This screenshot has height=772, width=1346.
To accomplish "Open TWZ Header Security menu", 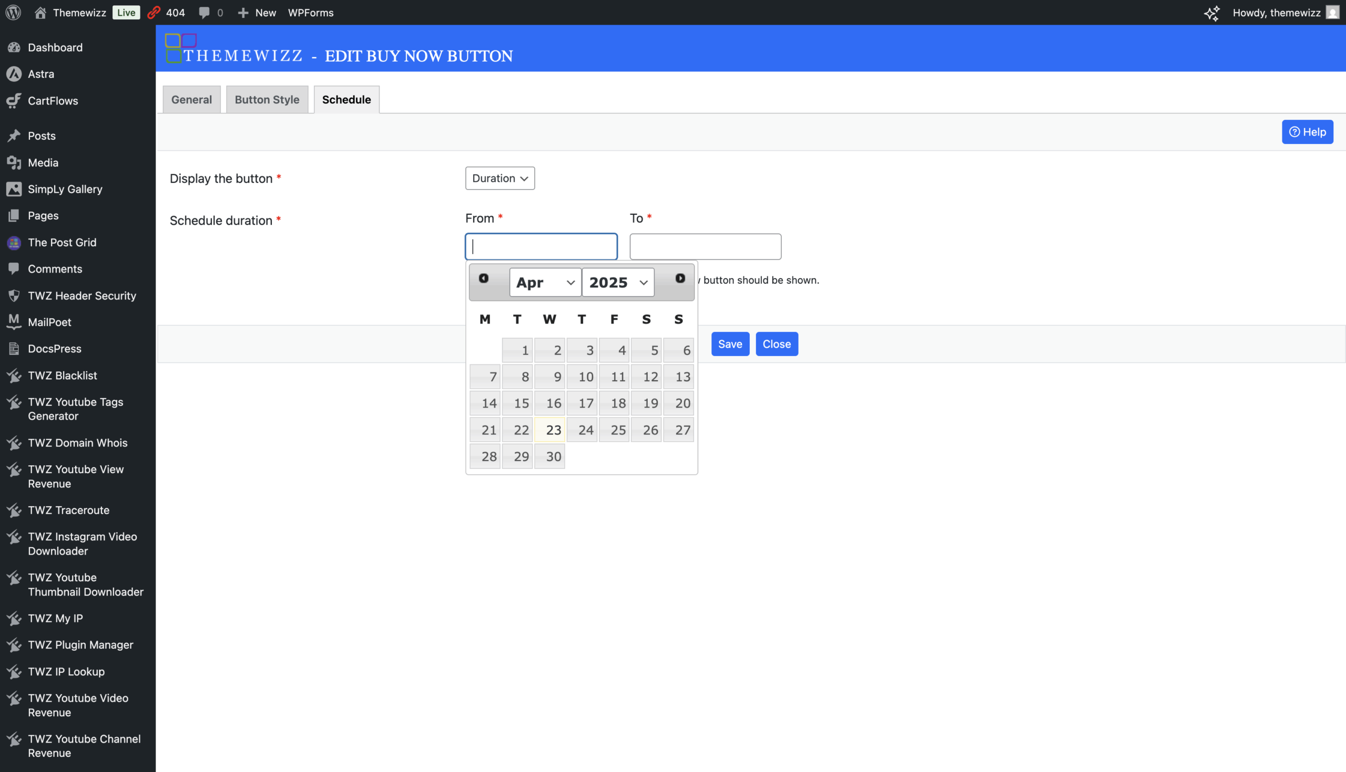I will (x=81, y=295).
